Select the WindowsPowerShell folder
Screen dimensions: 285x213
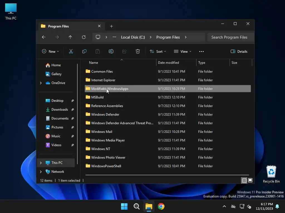(x=168, y=166)
